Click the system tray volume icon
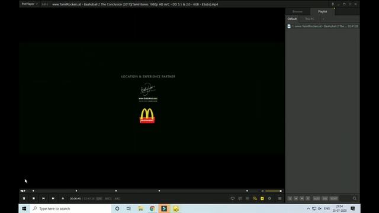Screen dimensions: 379x213 point(320,208)
